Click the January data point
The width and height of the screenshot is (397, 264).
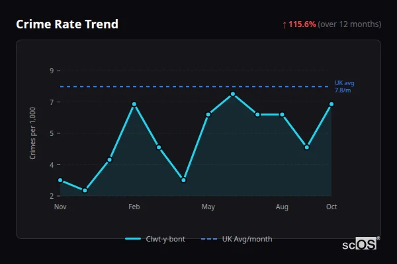110,160
